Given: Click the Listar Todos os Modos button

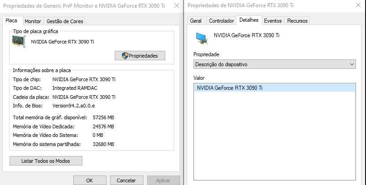Looking at the screenshot, I should pos(46,161).
